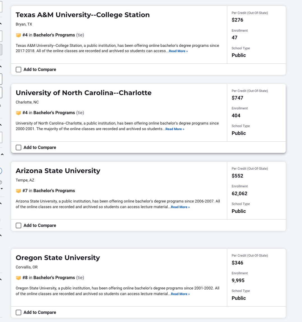Image resolution: width=302 pixels, height=322 pixels.
Task: Check Add to Compare for Texas A&M University
Action: (18, 70)
